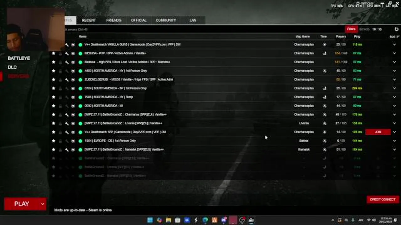Switch to the FRIENDS tab
401x225 pixels.
(114, 20)
